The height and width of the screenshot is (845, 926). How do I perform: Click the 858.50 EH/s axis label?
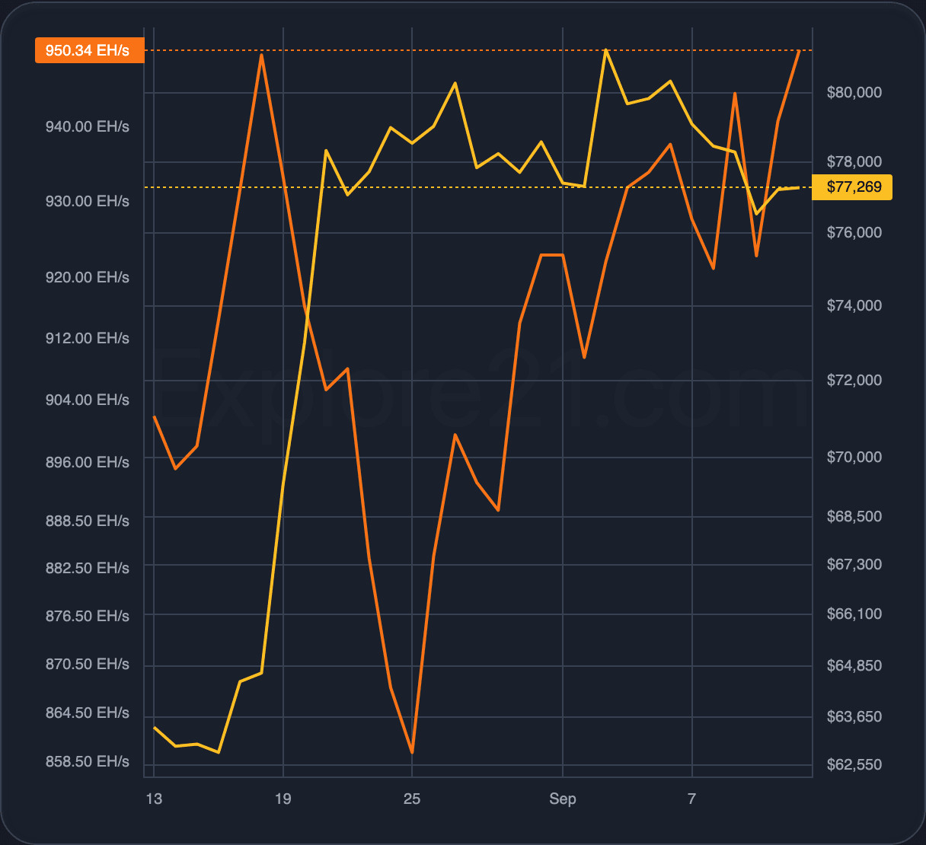pos(88,762)
